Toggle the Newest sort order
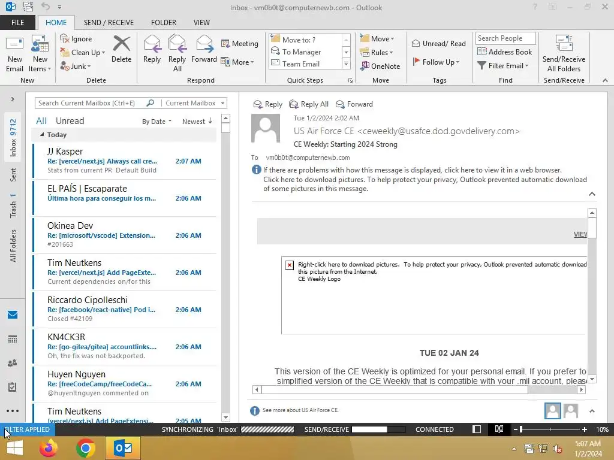This screenshot has width=614, height=460. (197, 122)
